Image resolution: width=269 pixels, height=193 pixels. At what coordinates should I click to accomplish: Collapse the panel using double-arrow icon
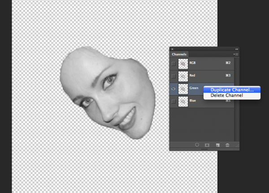click(x=236, y=49)
